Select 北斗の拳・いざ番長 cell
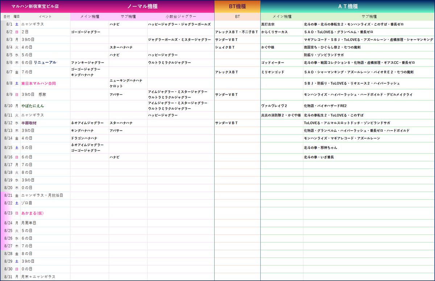 [369, 157]
